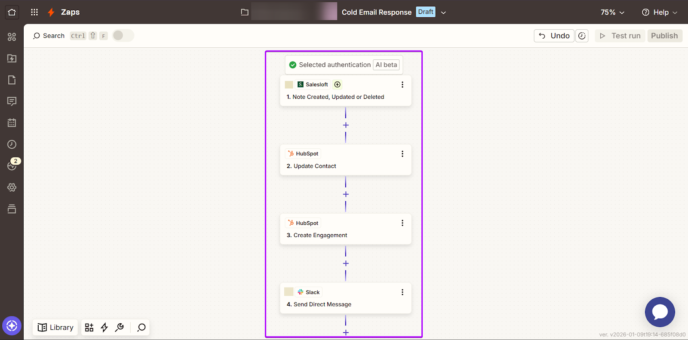Open the apps grid menu
Screen dimensions: 688x340
[34, 12]
